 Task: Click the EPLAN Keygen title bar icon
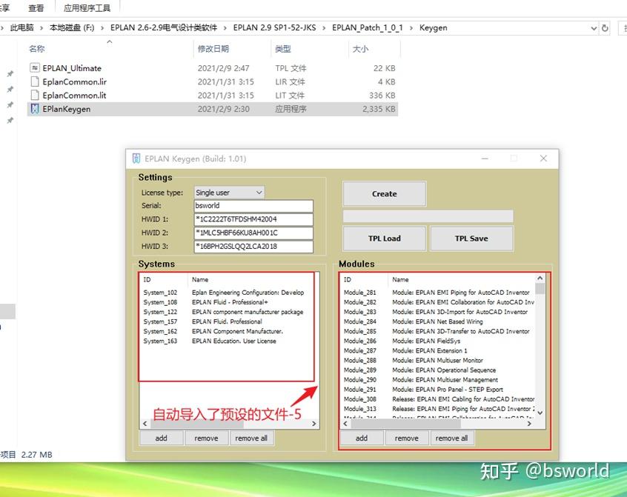click(136, 159)
